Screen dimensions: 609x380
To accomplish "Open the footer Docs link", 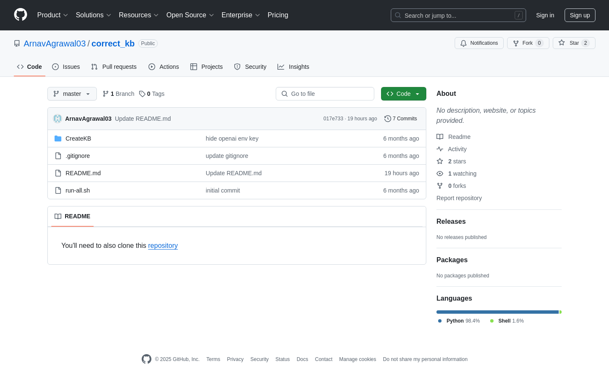I will tap(302, 359).
